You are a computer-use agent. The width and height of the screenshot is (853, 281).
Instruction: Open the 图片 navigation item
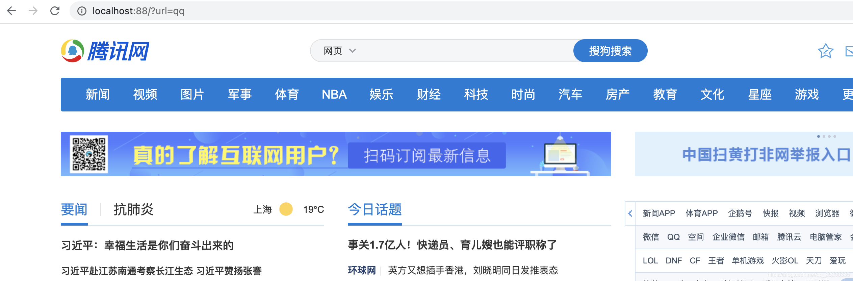pyautogui.click(x=192, y=94)
